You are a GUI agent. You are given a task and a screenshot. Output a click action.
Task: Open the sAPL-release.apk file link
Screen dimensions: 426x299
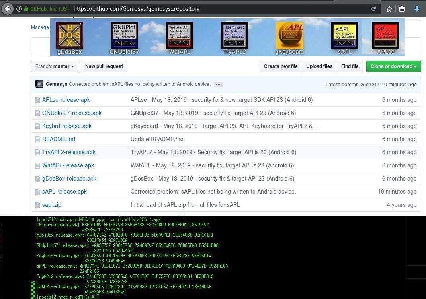point(64,192)
